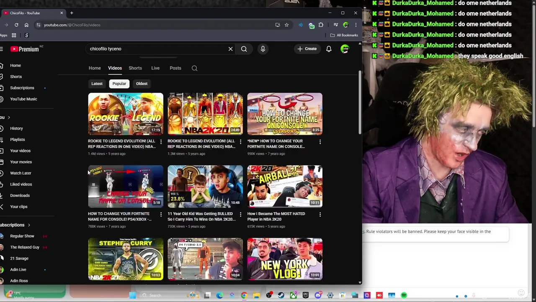
Task: Go to the Chrome home page button
Action: coord(26,25)
